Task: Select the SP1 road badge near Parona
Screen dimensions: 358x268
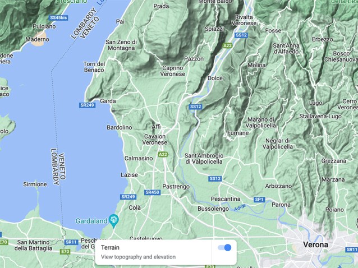Action: 259,200
